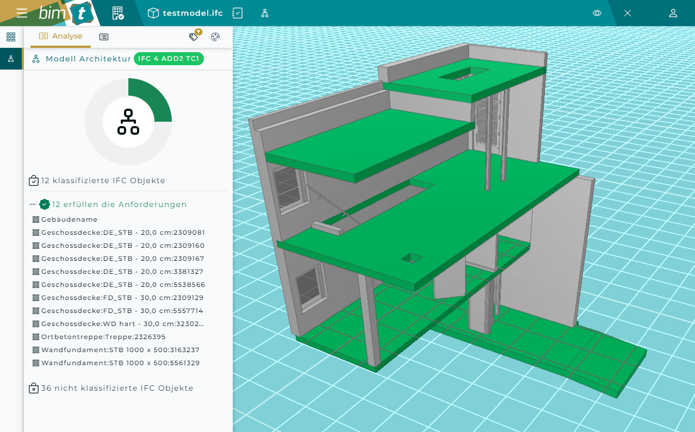695x432 pixels.
Task: Close the model with the X icon
Action: [628, 13]
